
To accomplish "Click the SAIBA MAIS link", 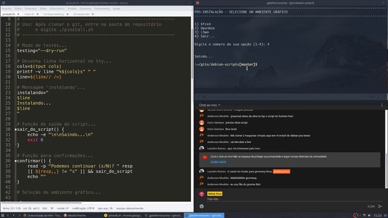I will click(218, 162).
